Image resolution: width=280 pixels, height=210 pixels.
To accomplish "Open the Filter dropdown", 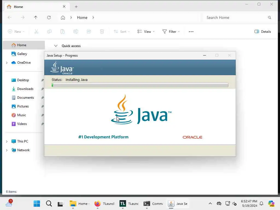I will point(171,32).
